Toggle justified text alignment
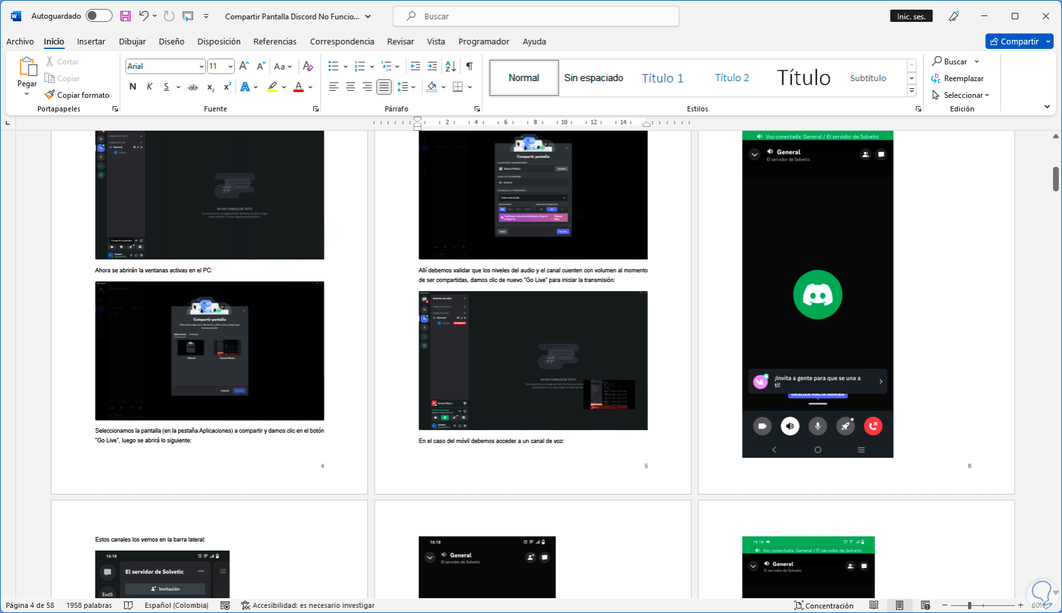 click(x=384, y=87)
